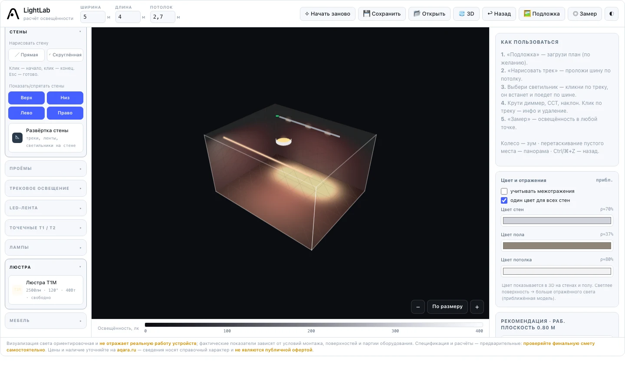
Task: Open the aqara.ru link
Action: pos(126,350)
